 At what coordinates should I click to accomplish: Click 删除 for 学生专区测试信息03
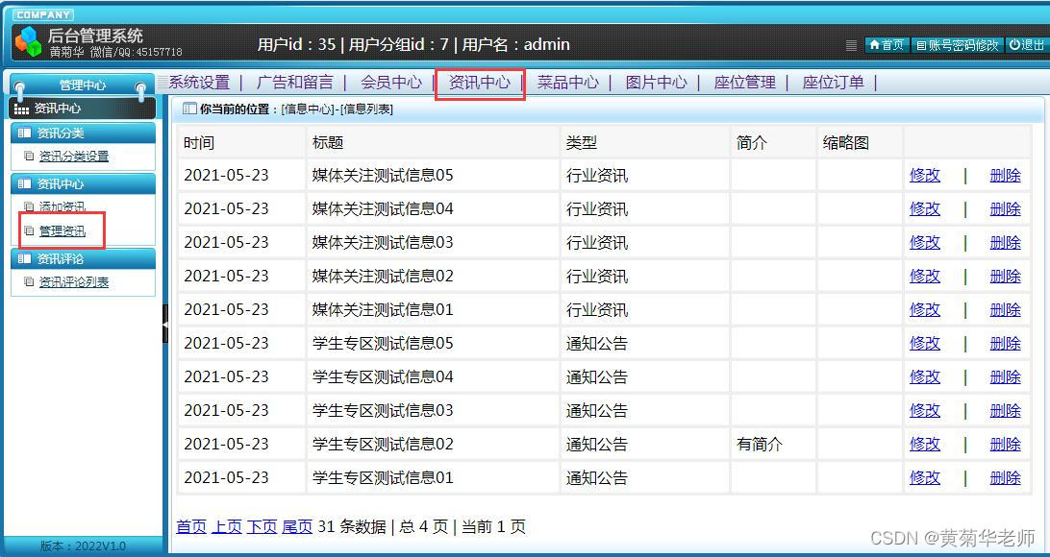point(1005,410)
